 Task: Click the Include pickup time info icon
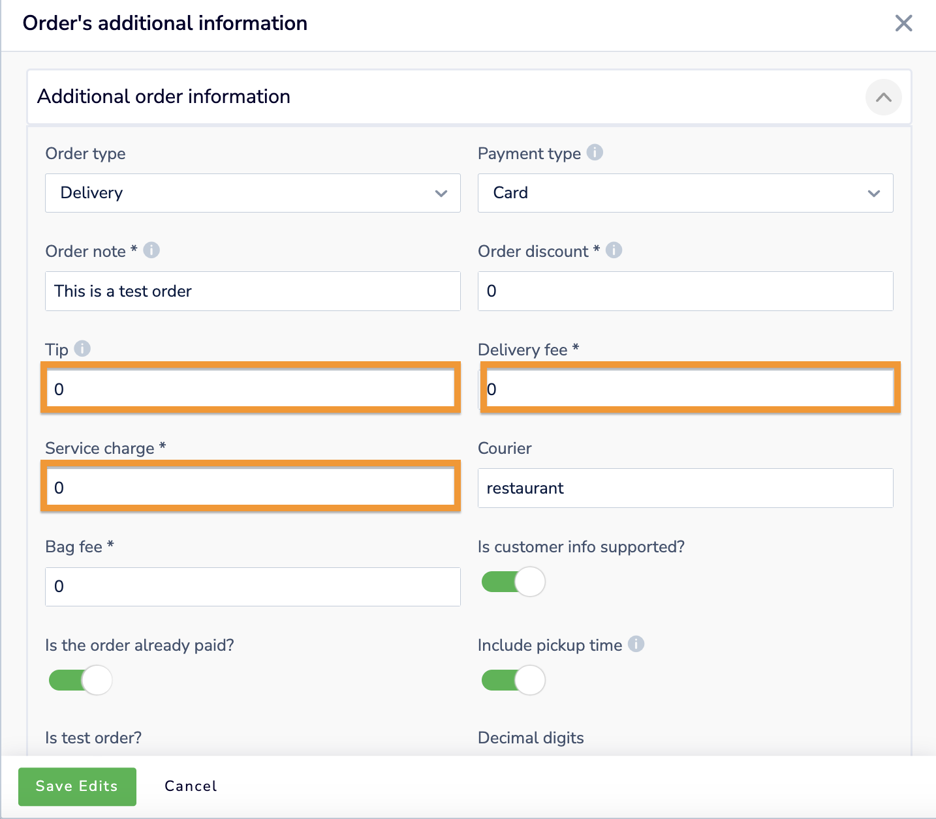636,644
